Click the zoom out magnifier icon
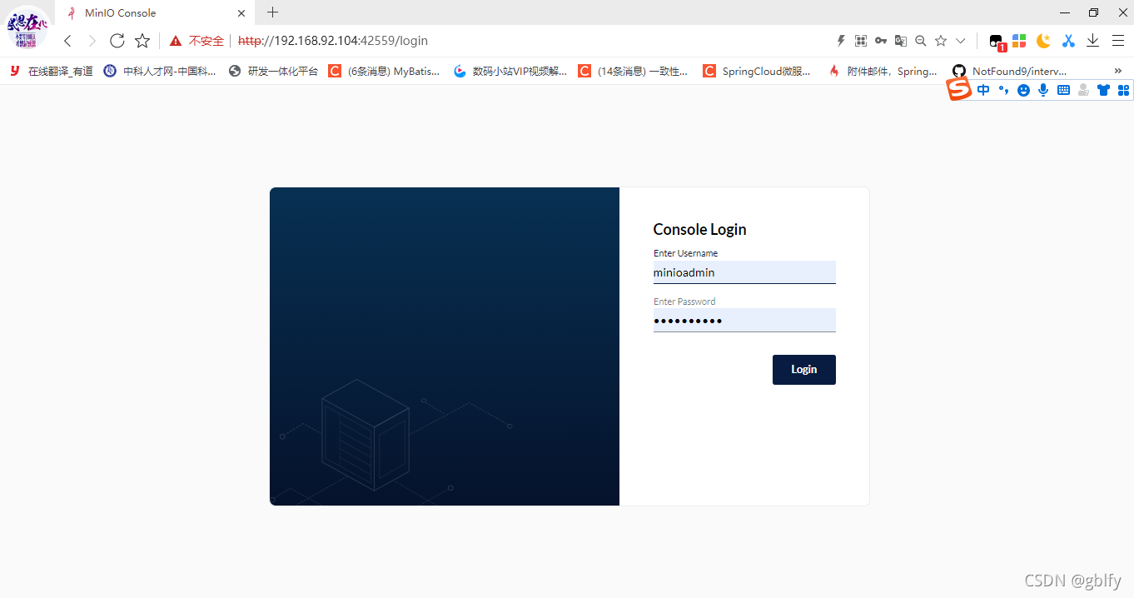The image size is (1134, 598). point(921,41)
